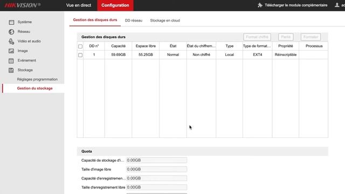The image size is (345, 194).
Task: Click the Image icon in sidebar
Action: [x=11, y=51]
